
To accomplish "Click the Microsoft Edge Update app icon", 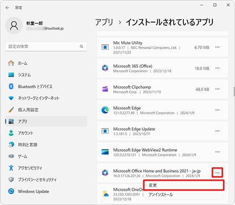I will (x=105, y=131).
